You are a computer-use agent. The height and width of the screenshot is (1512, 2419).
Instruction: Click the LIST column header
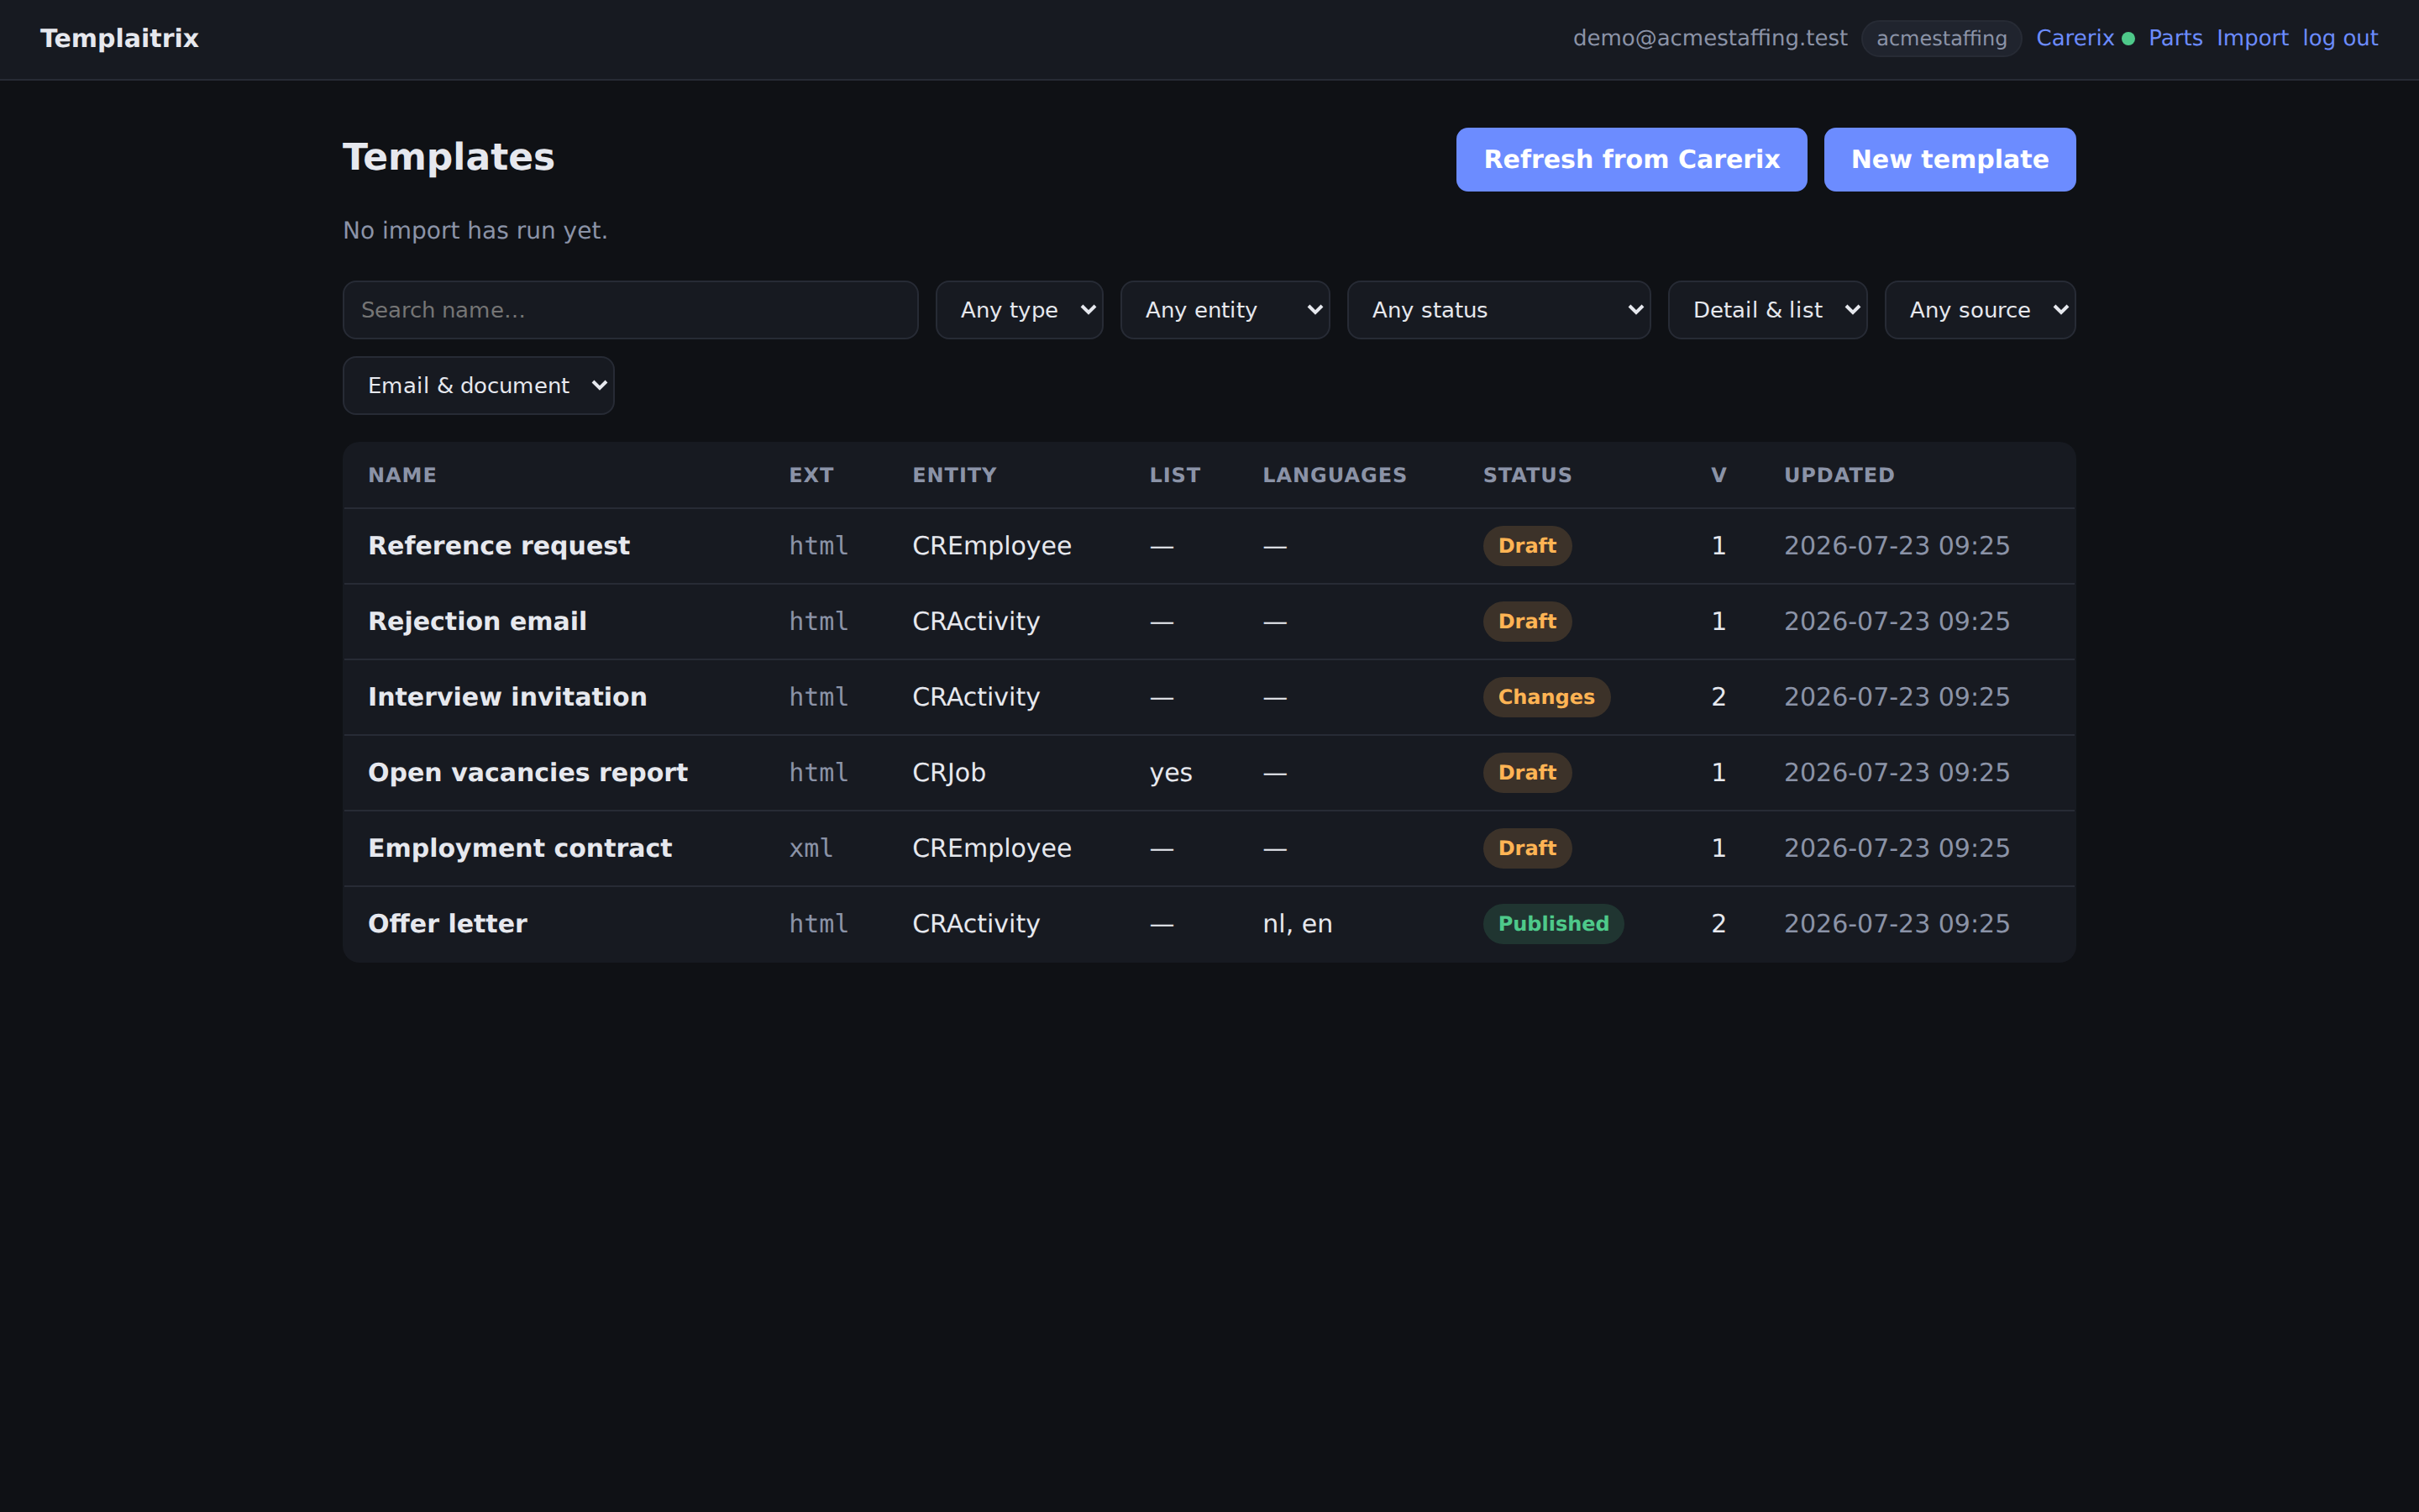(x=1174, y=475)
